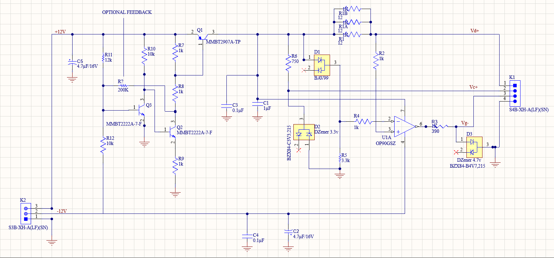Select the R2 1k resistor symbol

(x=376, y=61)
